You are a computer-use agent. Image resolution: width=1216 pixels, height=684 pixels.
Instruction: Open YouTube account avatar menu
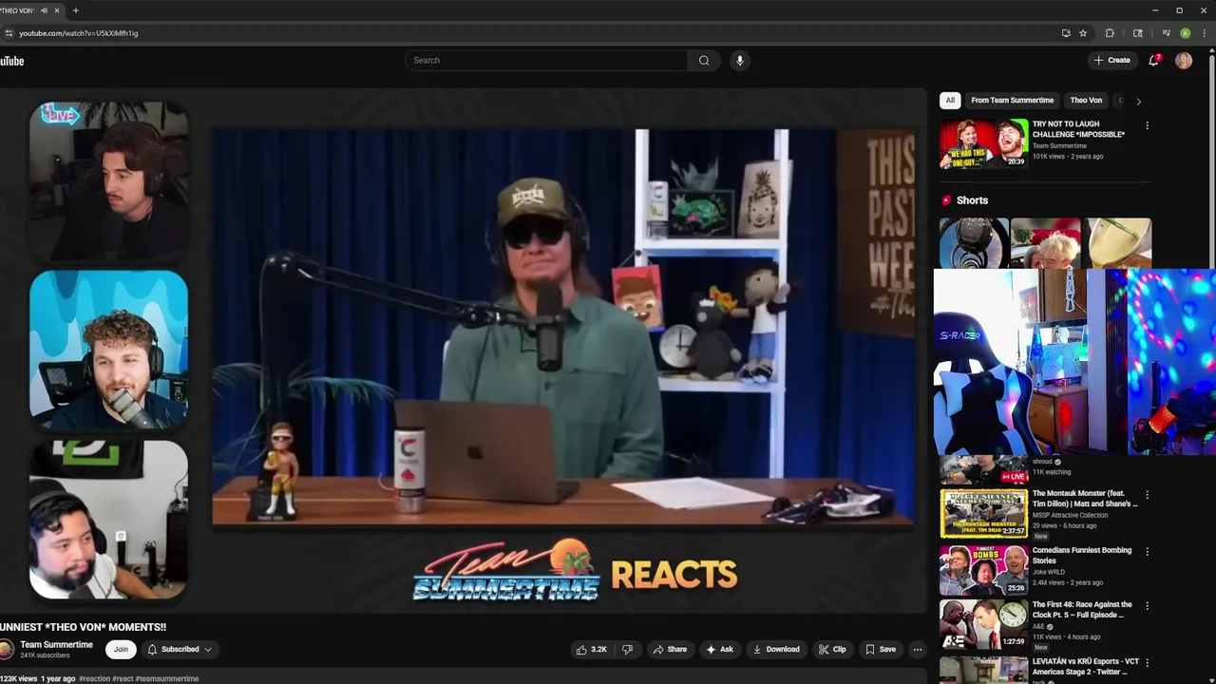pos(1184,60)
